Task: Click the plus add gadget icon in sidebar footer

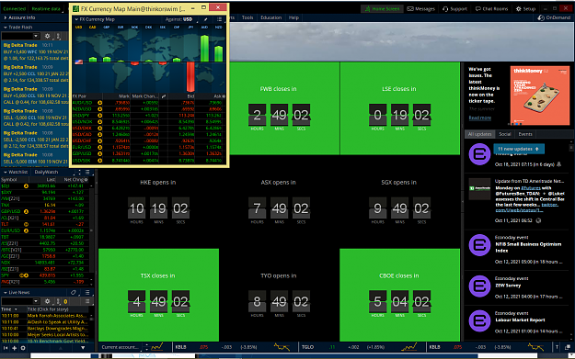Action: pyautogui.click(x=15, y=348)
